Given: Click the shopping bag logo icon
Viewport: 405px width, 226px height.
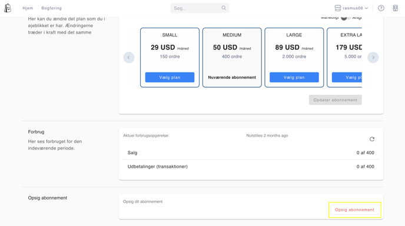Looking at the screenshot, I should point(8,8).
